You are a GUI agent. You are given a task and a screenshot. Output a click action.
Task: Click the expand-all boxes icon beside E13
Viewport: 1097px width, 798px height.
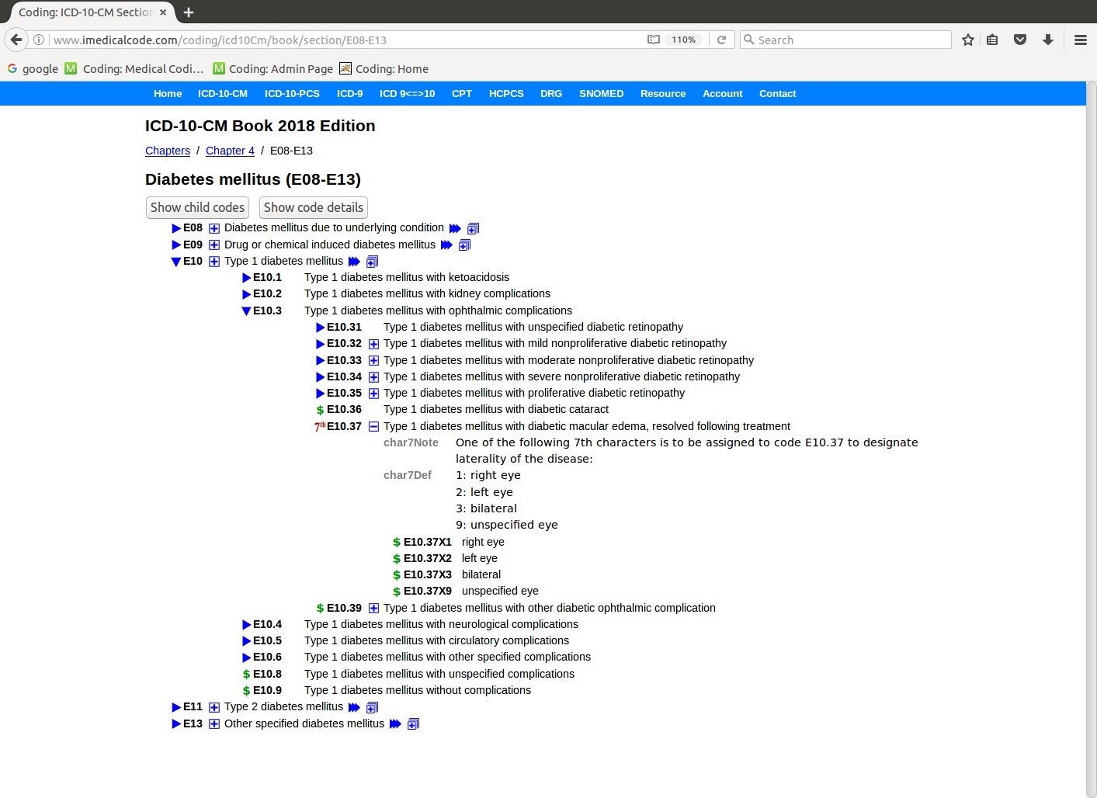(x=413, y=724)
